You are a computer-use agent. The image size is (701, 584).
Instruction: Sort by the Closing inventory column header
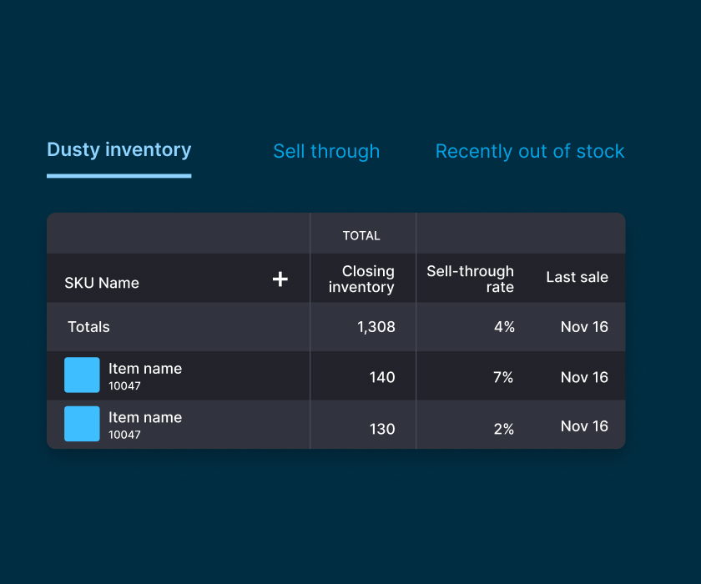(x=361, y=279)
